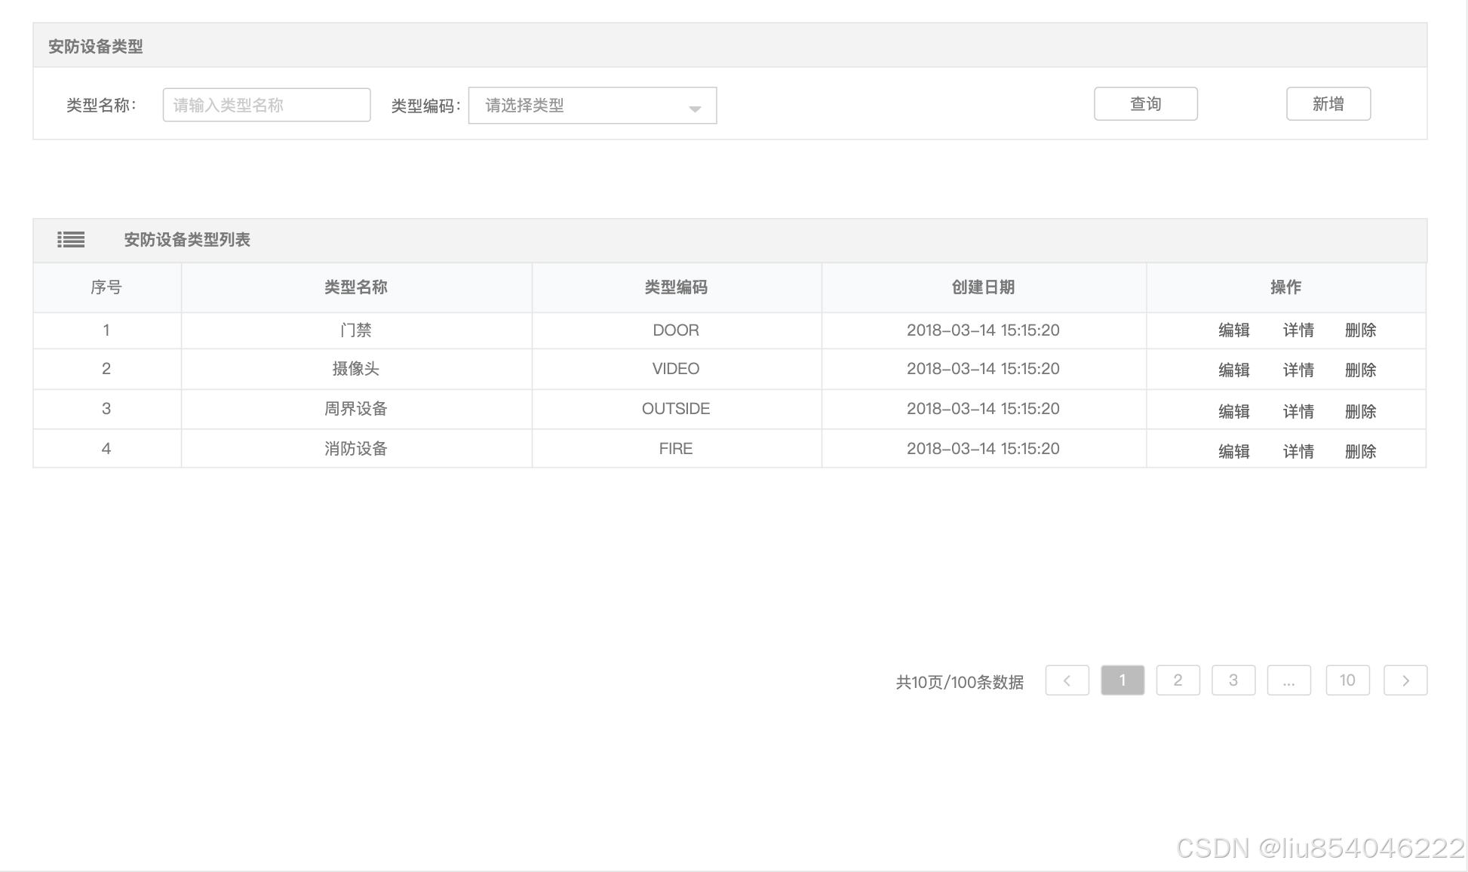Select page 2 in pagination

click(x=1178, y=680)
